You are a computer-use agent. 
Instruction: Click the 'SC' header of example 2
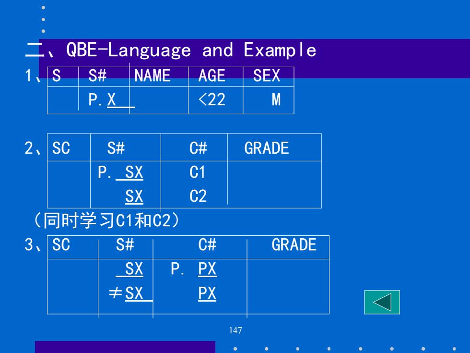61,148
